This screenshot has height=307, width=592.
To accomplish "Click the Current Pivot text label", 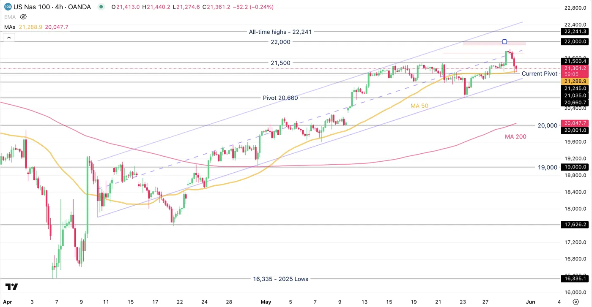I will pyautogui.click(x=539, y=73).
